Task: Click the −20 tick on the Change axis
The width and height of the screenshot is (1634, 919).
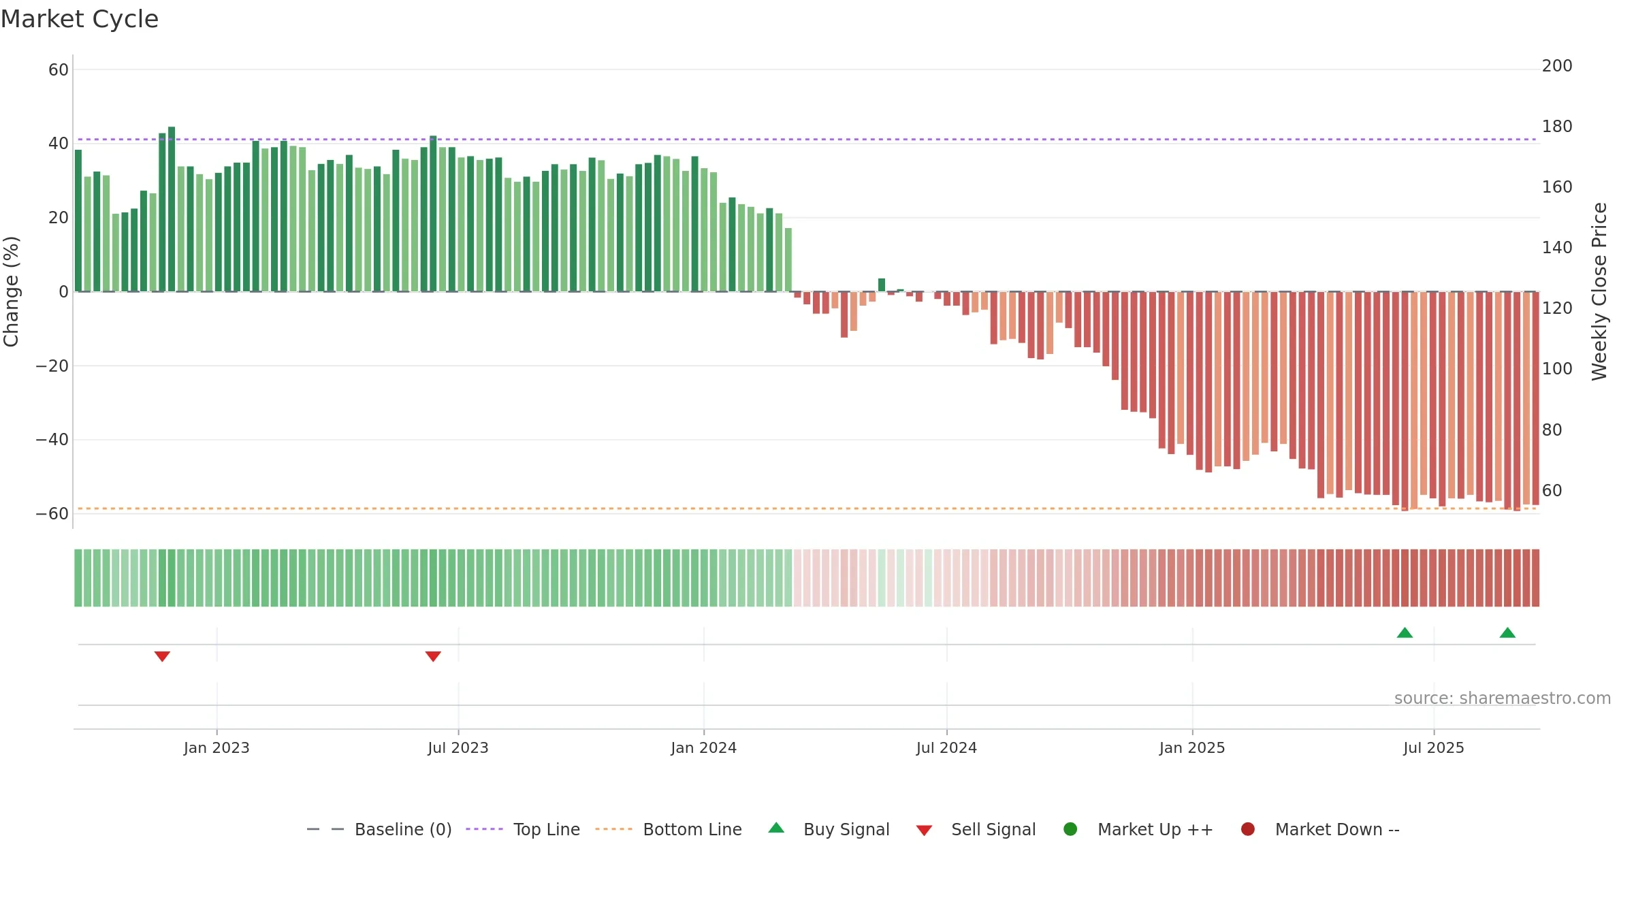Action: tap(52, 366)
